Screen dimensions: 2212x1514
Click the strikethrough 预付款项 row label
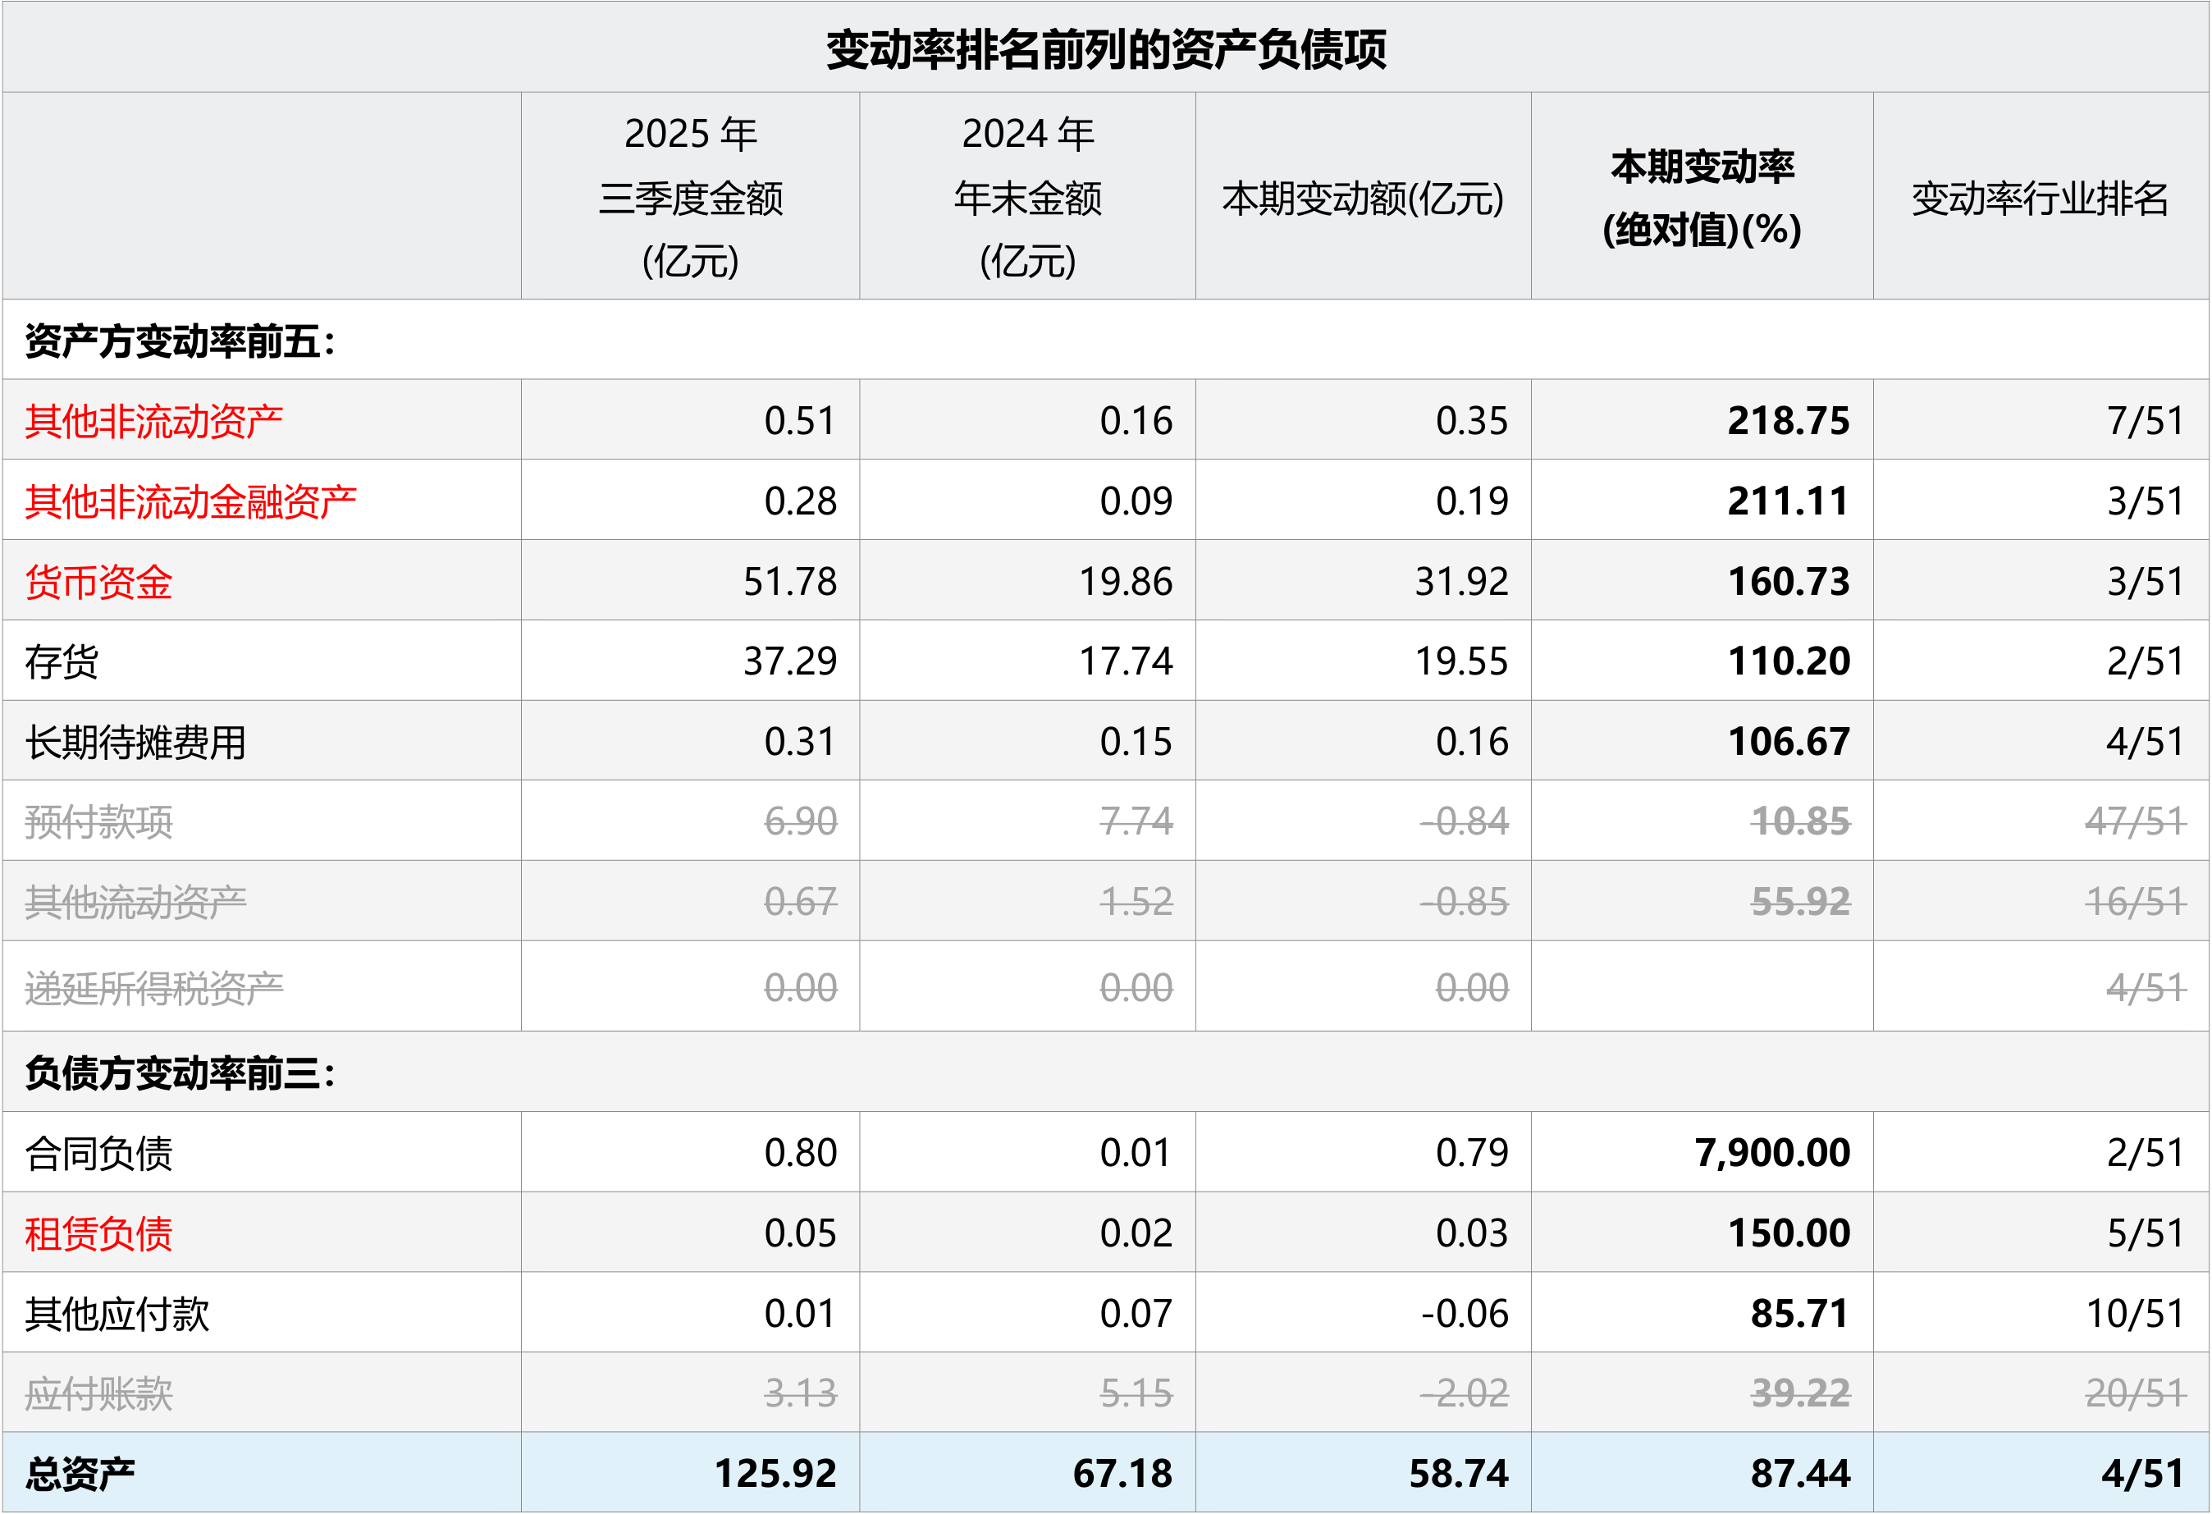pos(98,821)
